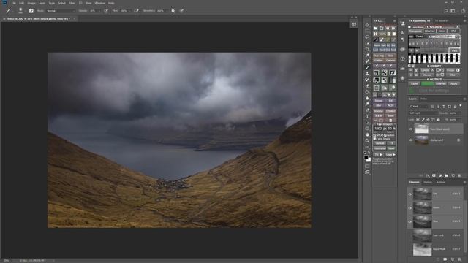Select the Crop tool
Image resolution: width=468 pixels, height=263 pixels.
click(x=367, y=49)
